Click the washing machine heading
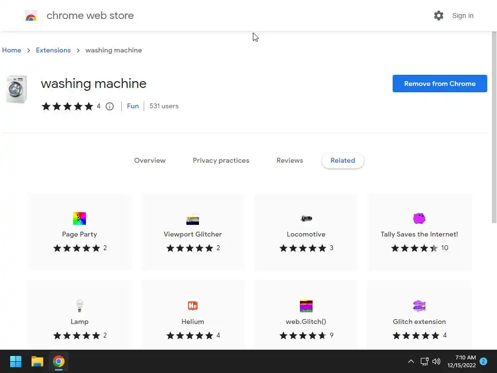Screen dimensions: 497x373 pyautogui.click(x=94, y=84)
